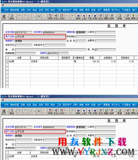Click 仓库 column header in invoice 0000000015 grid

tap(19, 153)
